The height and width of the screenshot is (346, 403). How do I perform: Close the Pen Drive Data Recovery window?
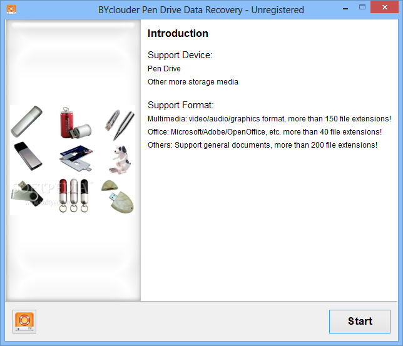tap(384, 8)
